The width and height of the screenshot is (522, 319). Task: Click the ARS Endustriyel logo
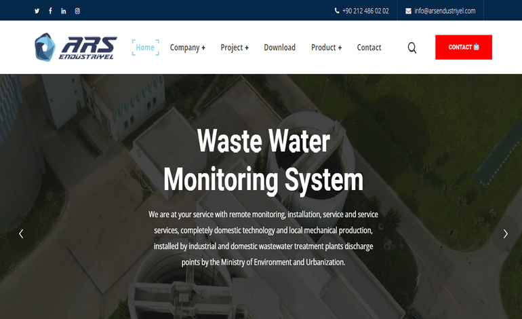tap(76, 47)
